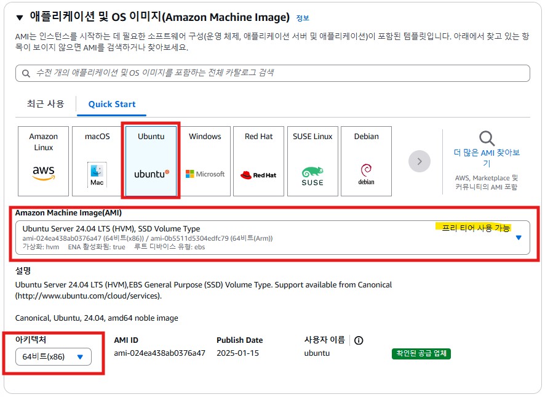The width and height of the screenshot is (545, 397).
Task: Switch to the 최근 사용 tab
Action: pos(46,103)
